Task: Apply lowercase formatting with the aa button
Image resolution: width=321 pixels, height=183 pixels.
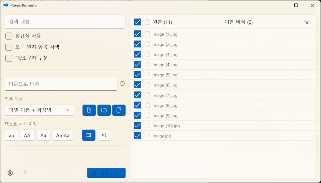Action: coord(11,135)
